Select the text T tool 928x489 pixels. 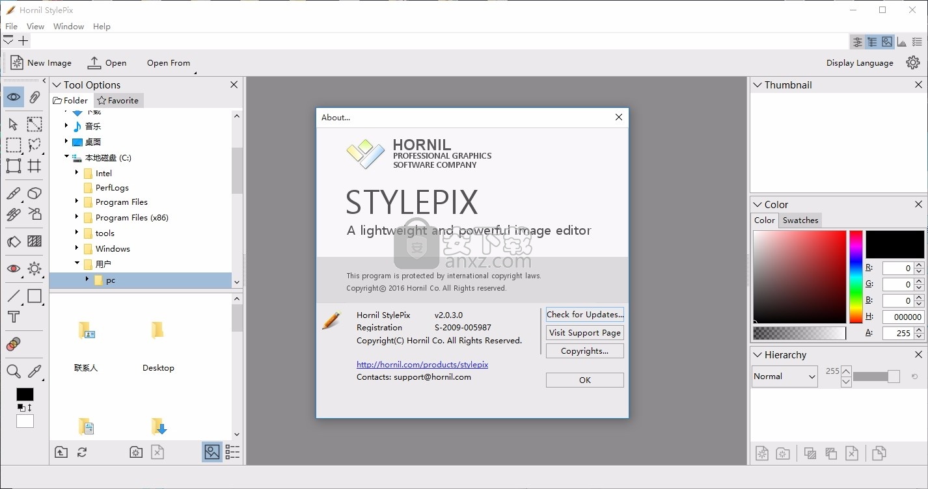click(x=14, y=317)
